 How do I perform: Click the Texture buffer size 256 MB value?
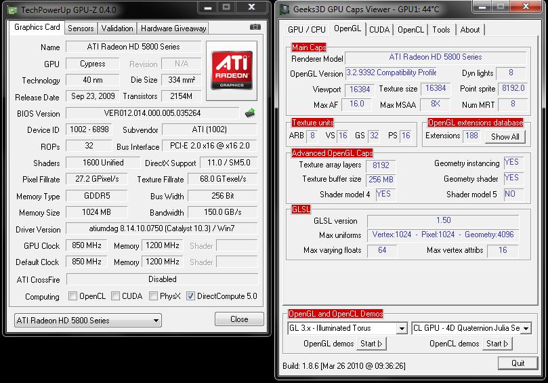[x=381, y=180]
